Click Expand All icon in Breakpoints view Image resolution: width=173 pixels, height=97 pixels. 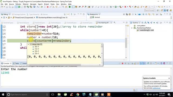[x=144, y=14]
